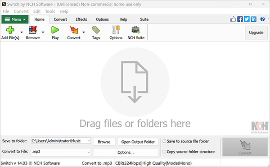Switch to the Options ribbon tab

(x=102, y=19)
